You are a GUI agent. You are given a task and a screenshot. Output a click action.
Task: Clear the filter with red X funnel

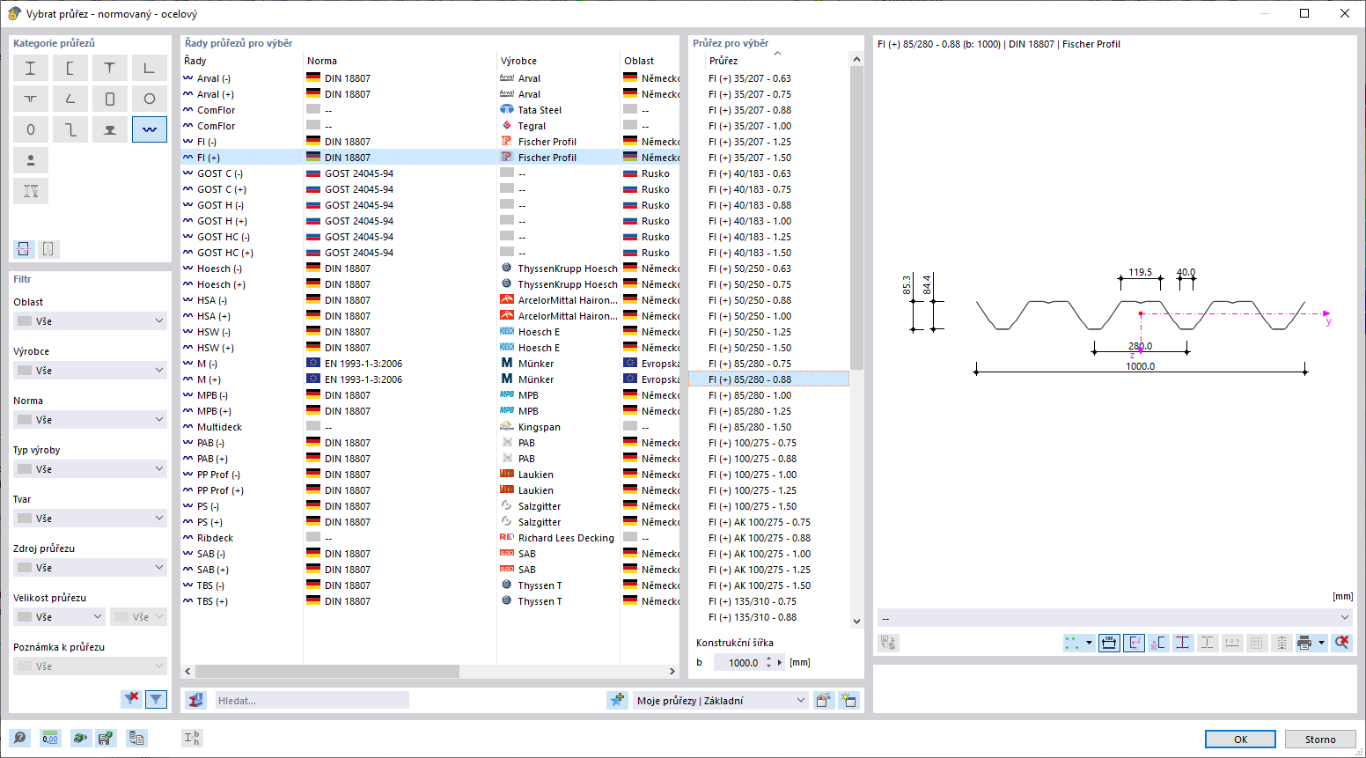point(131,699)
